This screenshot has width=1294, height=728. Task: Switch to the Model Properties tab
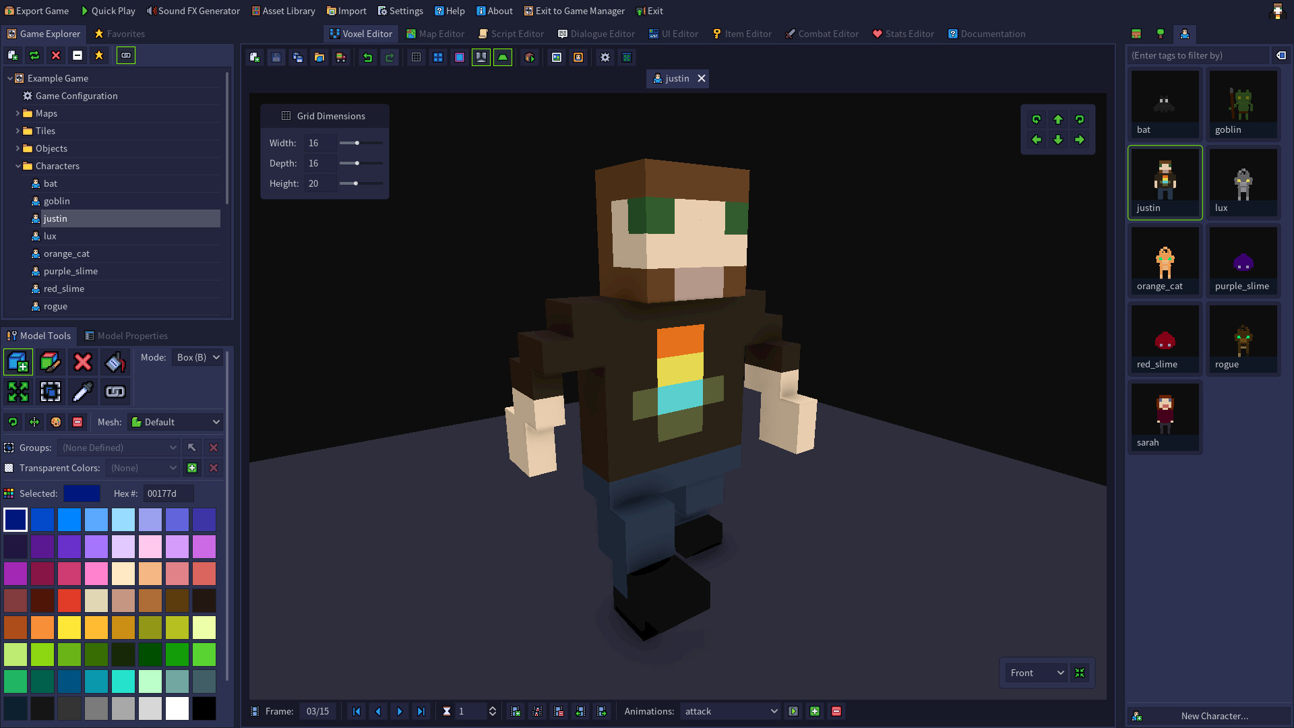(x=132, y=336)
